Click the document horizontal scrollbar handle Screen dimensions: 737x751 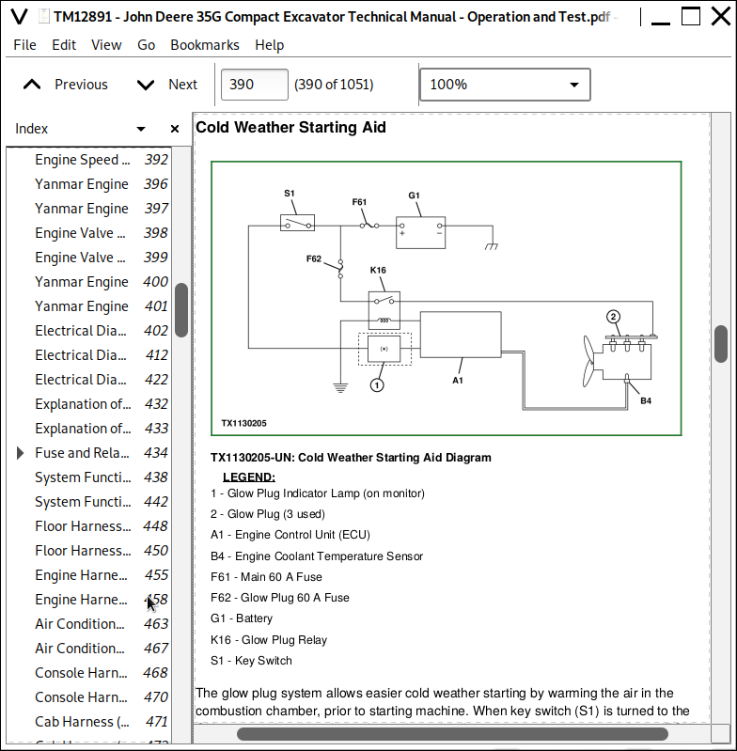tap(452, 734)
